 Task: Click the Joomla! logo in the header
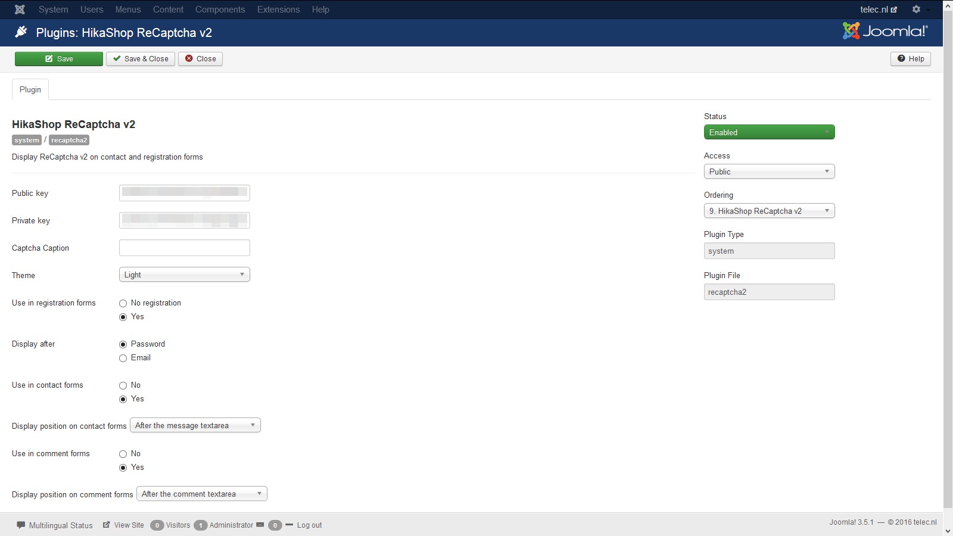point(885,31)
